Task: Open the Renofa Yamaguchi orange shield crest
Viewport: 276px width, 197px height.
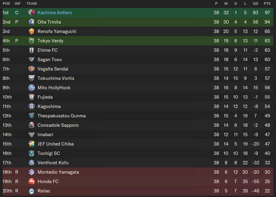Action: click(31, 31)
